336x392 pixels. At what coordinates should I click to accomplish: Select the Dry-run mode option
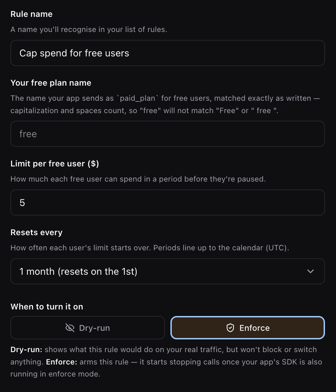coord(88,328)
